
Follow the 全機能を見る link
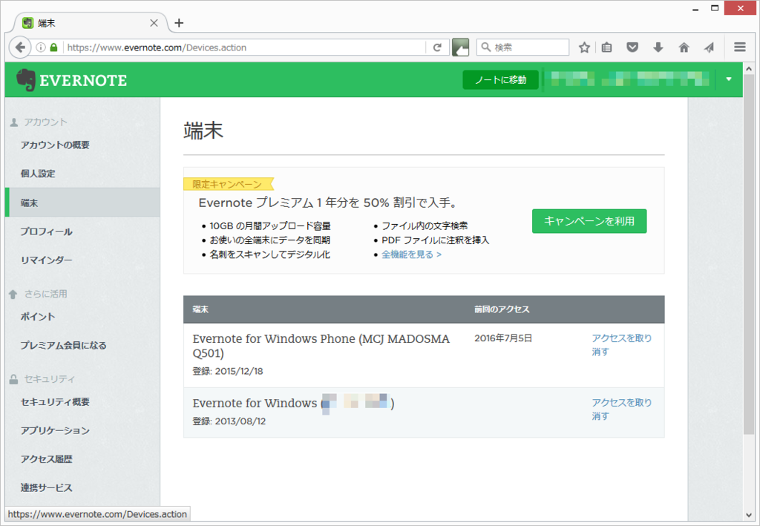pos(411,254)
